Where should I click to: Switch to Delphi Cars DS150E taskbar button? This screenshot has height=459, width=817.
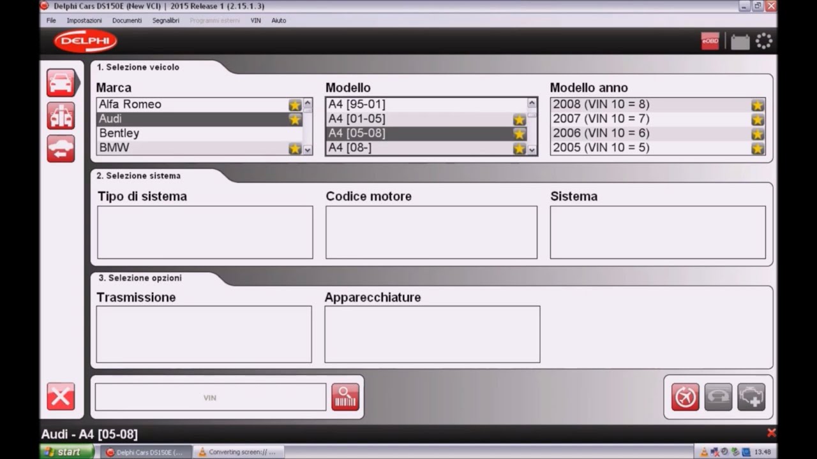pyautogui.click(x=147, y=452)
